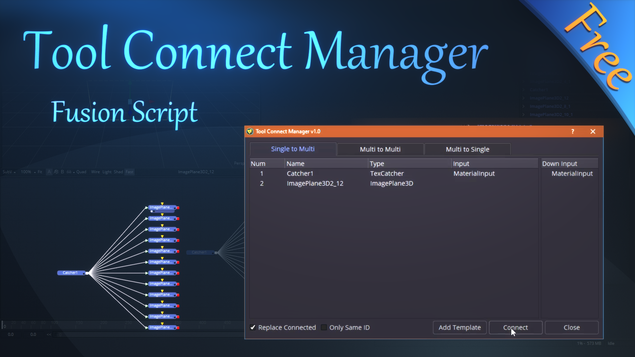The width and height of the screenshot is (635, 357).
Task: Click the timeline ruler near frame 100
Action: 54,323
